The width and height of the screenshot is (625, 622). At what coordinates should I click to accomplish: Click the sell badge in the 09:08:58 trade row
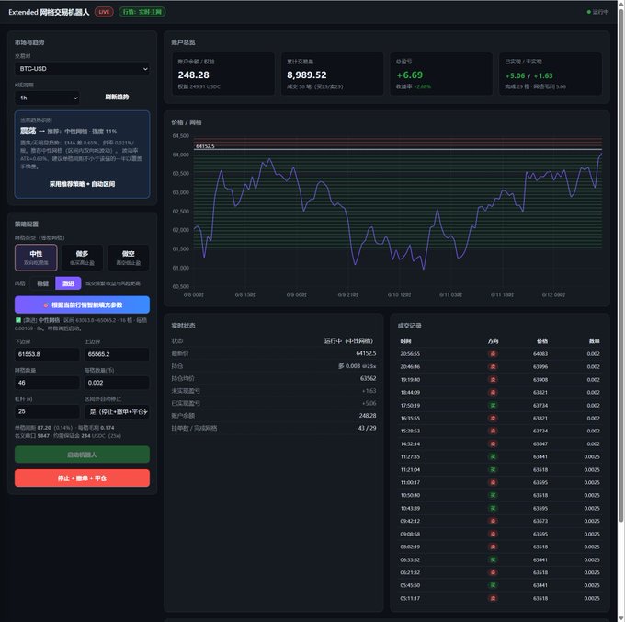493,534
